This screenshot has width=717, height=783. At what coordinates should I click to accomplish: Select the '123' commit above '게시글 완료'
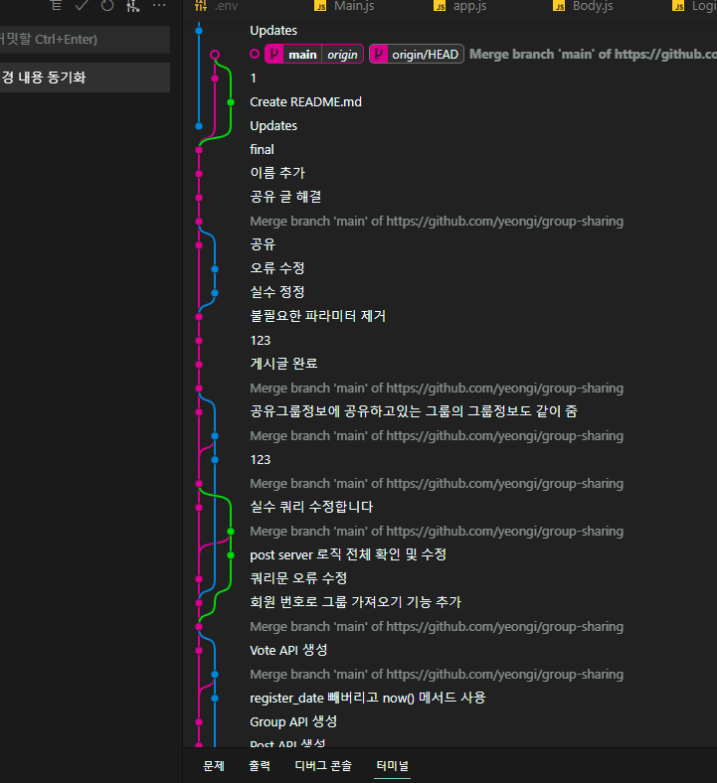click(260, 341)
